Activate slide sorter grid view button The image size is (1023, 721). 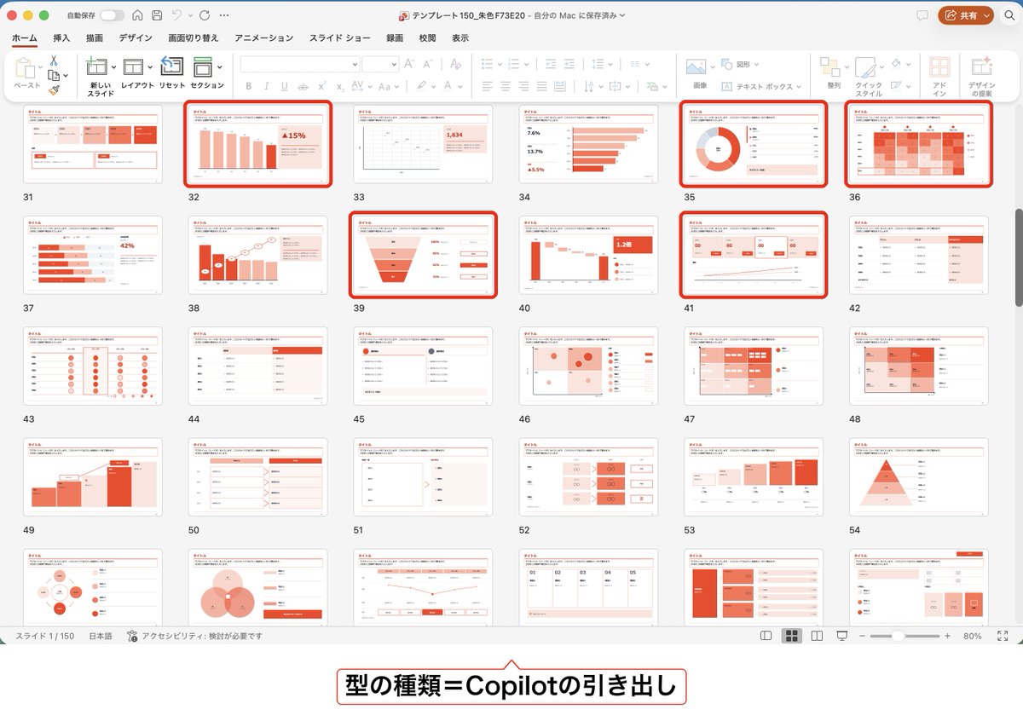coord(792,636)
